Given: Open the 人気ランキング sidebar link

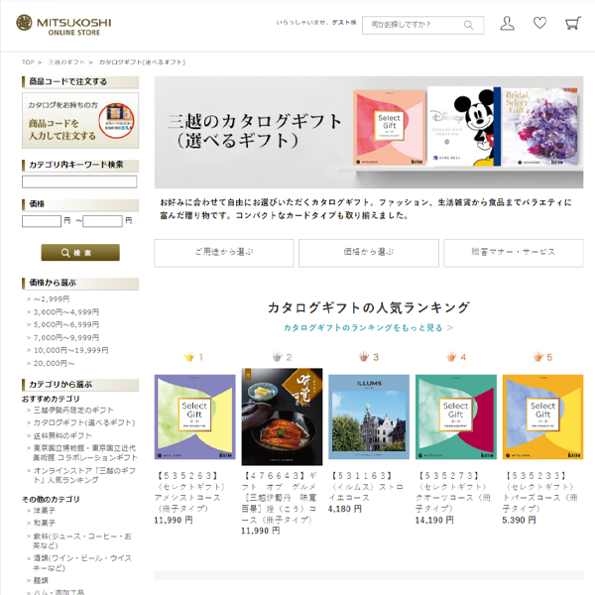Looking at the screenshot, I should tap(84, 475).
